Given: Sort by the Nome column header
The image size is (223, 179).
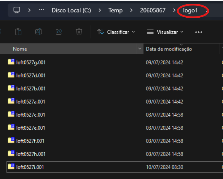Looking at the screenshot, I should pyautogui.click(x=68, y=49).
